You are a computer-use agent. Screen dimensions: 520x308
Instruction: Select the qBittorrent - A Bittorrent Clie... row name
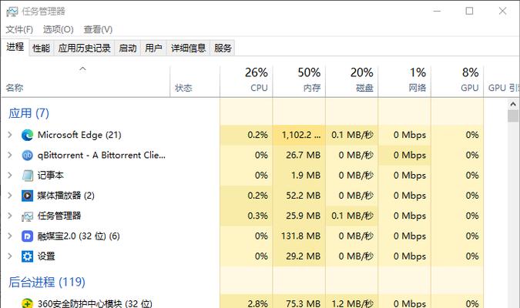[x=102, y=156]
